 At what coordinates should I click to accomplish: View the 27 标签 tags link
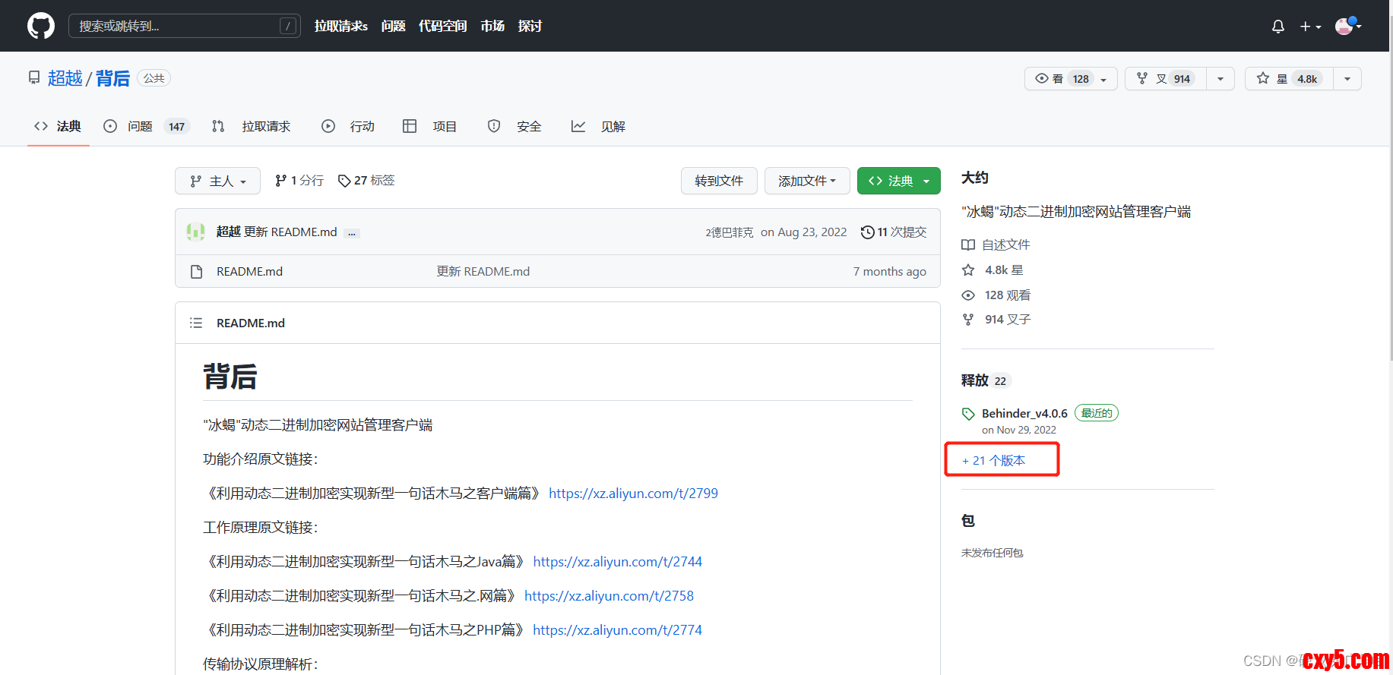(x=366, y=181)
